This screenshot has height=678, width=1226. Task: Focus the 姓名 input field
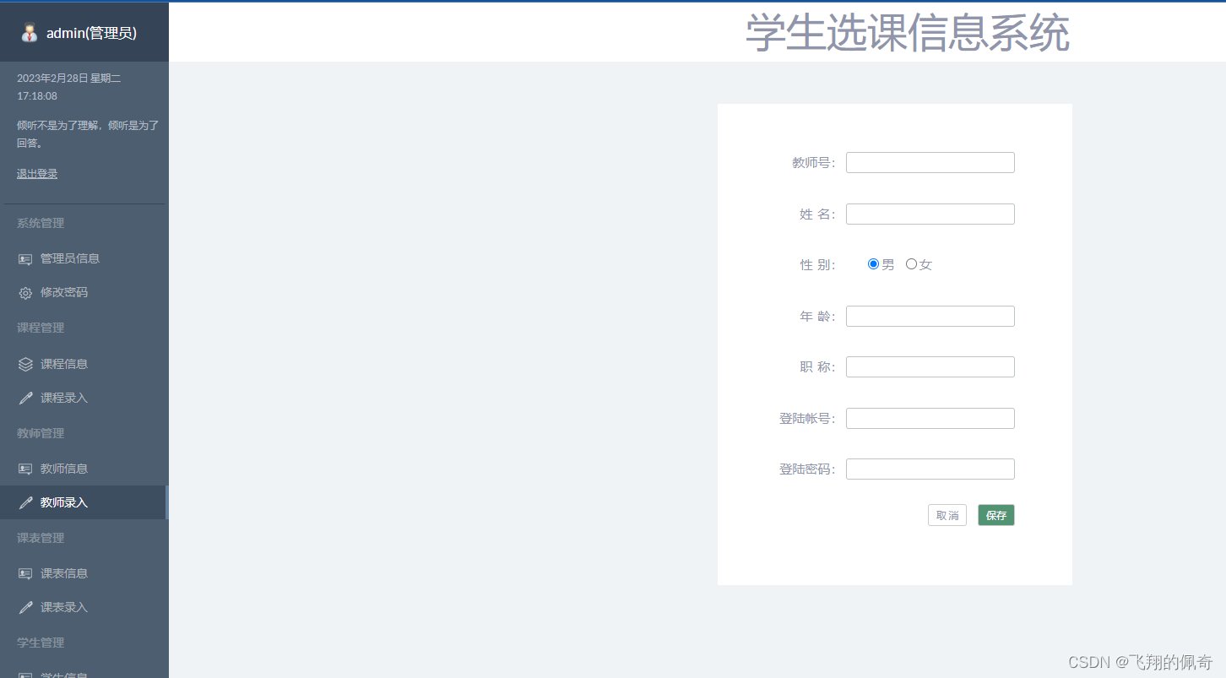(930, 214)
